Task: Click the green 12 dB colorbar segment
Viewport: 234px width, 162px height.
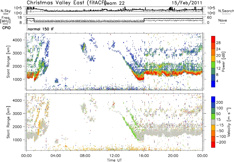Action: coord(213,65)
